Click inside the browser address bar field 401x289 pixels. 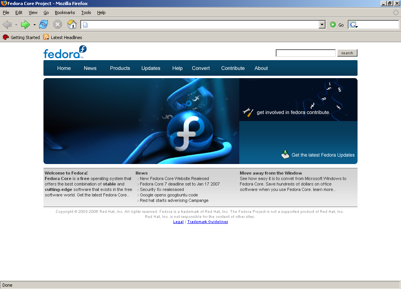[x=203, y=25]
